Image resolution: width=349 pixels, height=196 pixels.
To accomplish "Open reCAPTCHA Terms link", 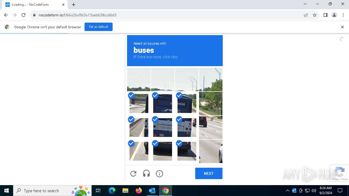I will (344, 179).
